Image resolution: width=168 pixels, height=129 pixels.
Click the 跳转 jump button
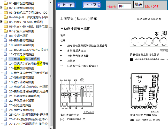pyautogui.click(x=138, y=4)
